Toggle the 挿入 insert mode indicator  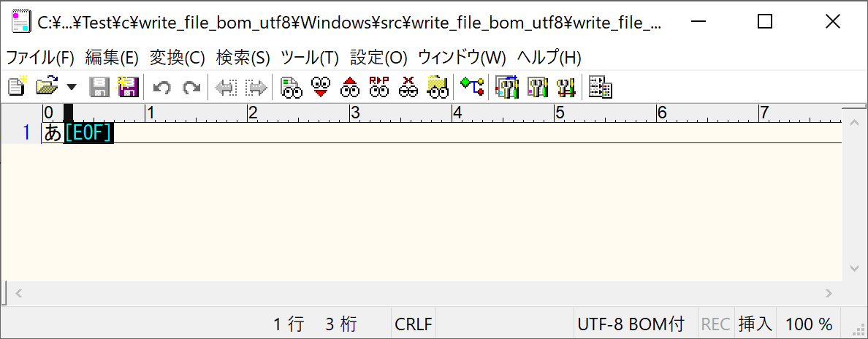[755, 324]
